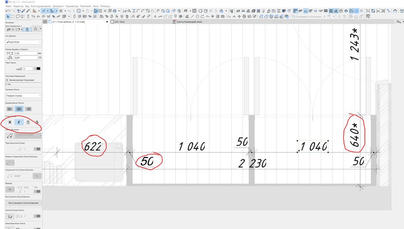Switch to the Центр Взаимодействия tab
The image size is (404, 229).
point(187,22)
